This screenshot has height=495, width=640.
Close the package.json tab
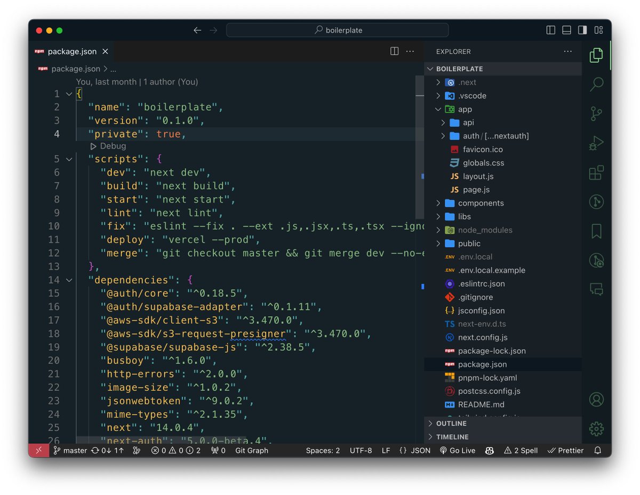coord(105,51)
